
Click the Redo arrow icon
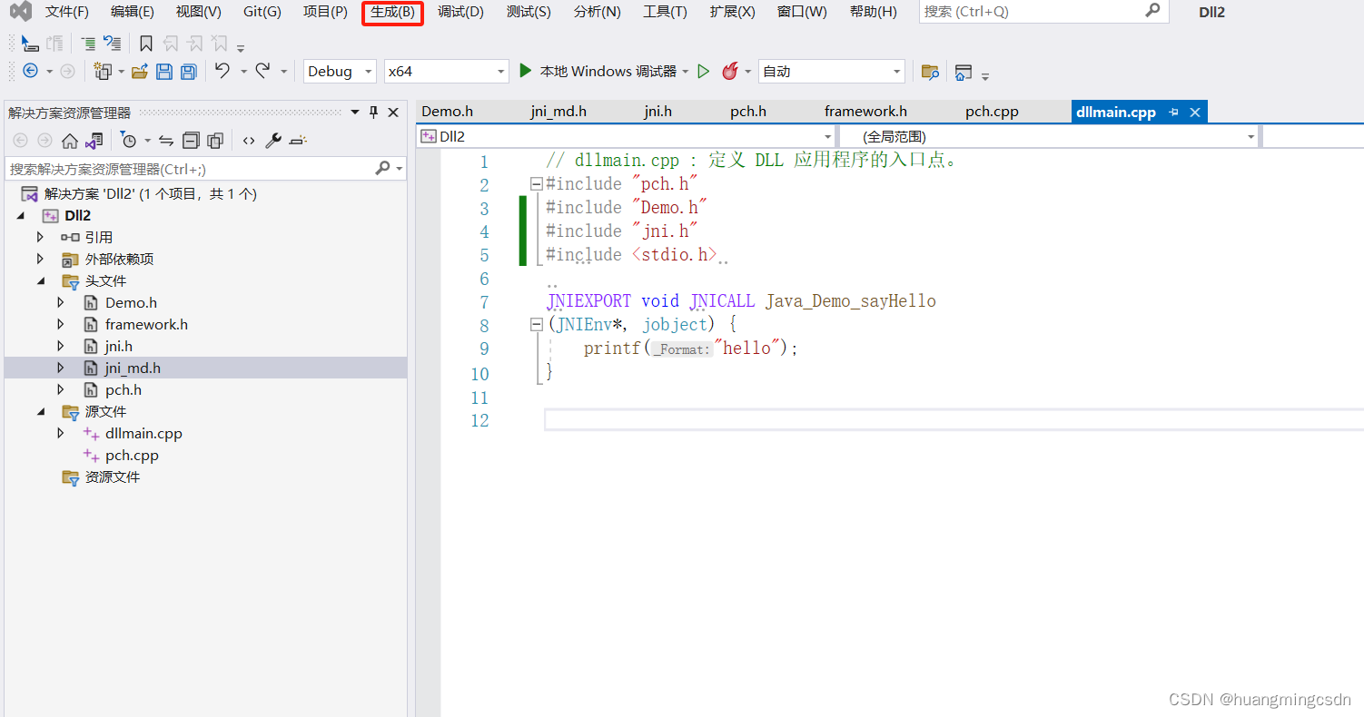[262, 70]
